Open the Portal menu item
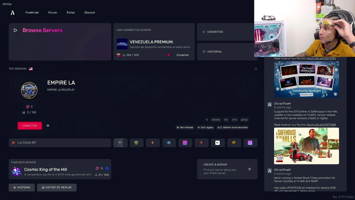 pyautogui.click(x=71, y=12)
